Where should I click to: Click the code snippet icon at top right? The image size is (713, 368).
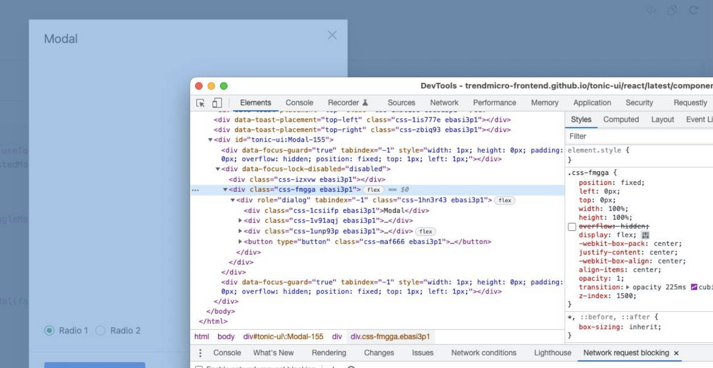click(650, 11)
